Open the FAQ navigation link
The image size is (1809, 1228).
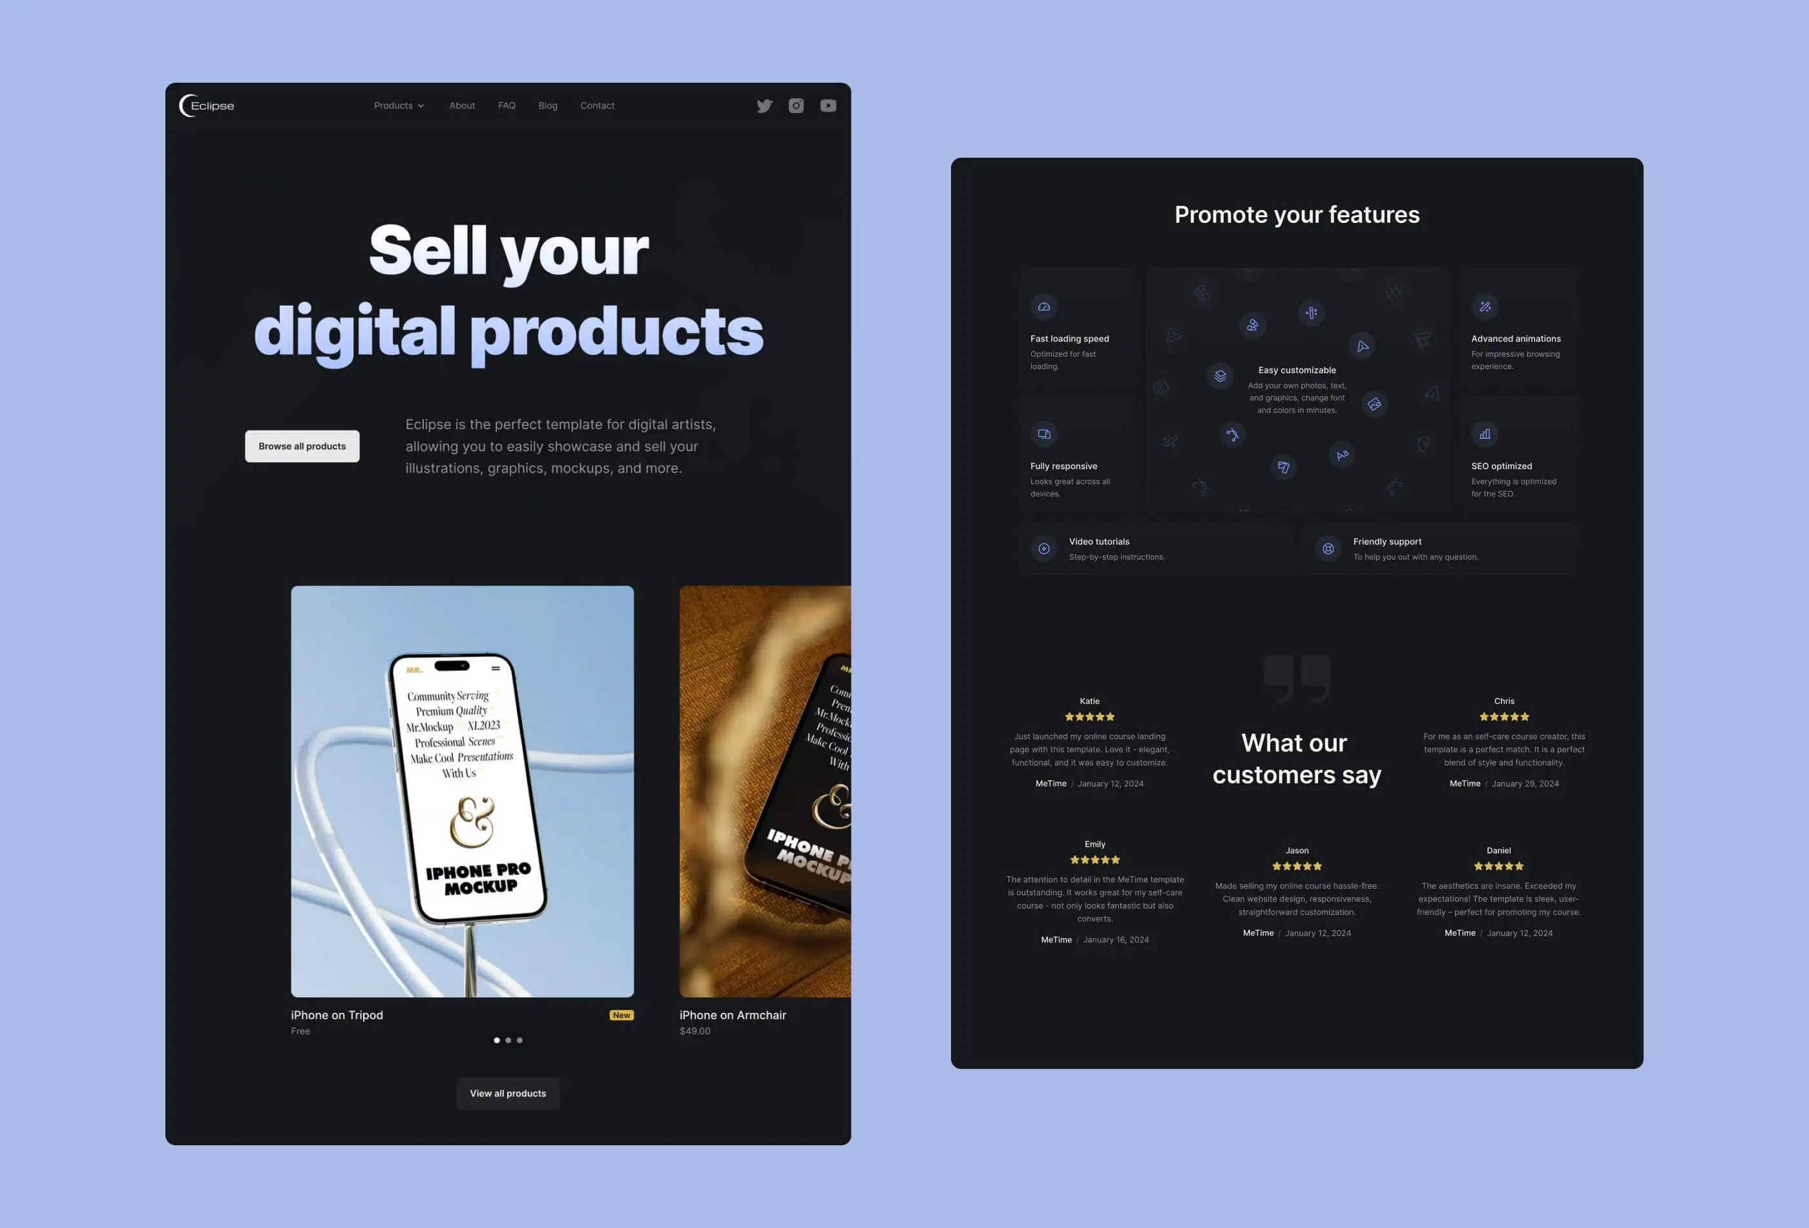(507, 105)
